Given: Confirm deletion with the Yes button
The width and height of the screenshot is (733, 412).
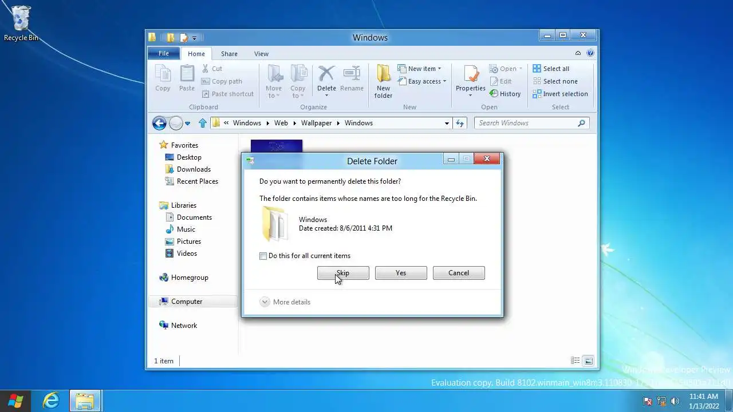Looking at the screenshot, I should coord(401,273).
